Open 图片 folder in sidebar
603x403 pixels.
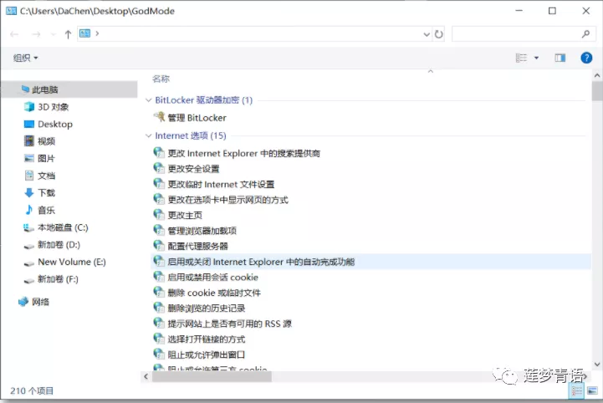pyautogui.click(x=39, y=158)
